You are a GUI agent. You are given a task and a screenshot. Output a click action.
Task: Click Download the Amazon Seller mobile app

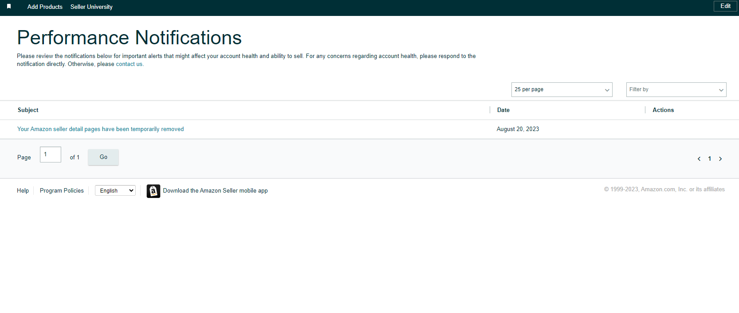(215, 191)
